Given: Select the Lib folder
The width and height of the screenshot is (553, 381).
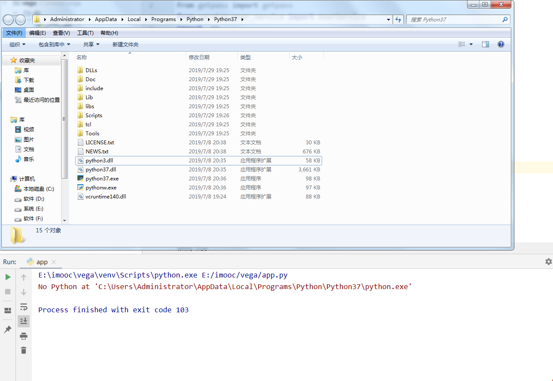Looking at the screenshot, I should point(89,97).
